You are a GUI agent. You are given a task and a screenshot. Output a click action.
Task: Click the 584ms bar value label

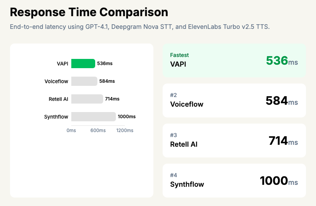pyautogui.click(x=107, y=81)
